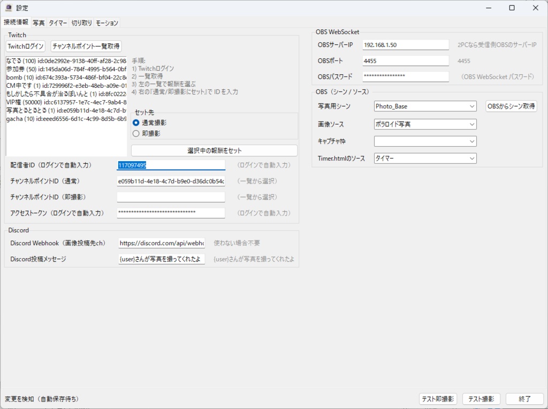Click the 終了 button
The image size is (548, 409).
click(x=524, y=399)
